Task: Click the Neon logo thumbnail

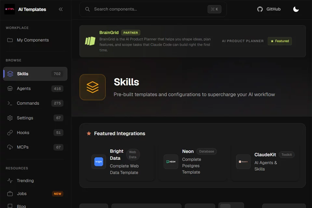Action: click(171, 162)
